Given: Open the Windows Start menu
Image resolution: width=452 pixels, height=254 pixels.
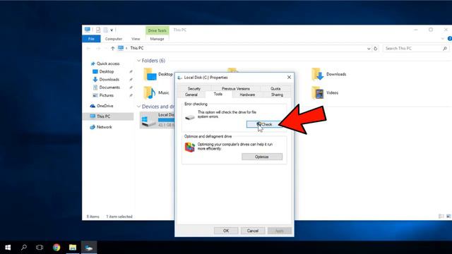Looking at the screenshot, I should point(8,248).
